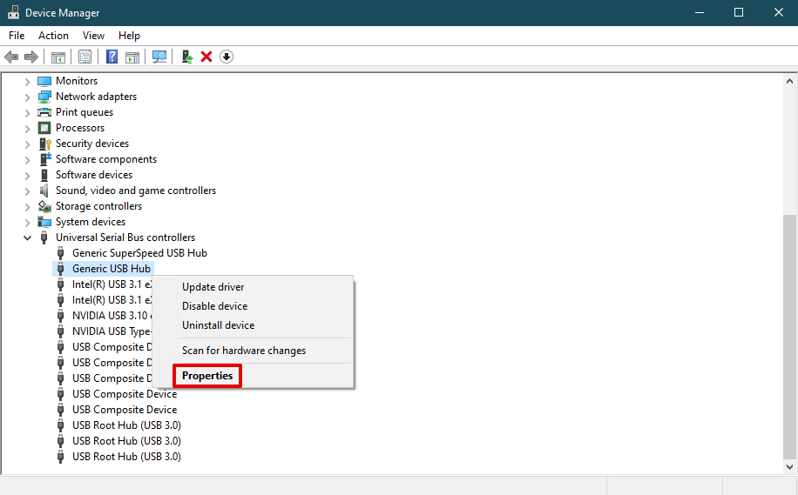This screenshot has height=495, width=798.
Task: Click the Processors chip icon
Action: (44, 128)
